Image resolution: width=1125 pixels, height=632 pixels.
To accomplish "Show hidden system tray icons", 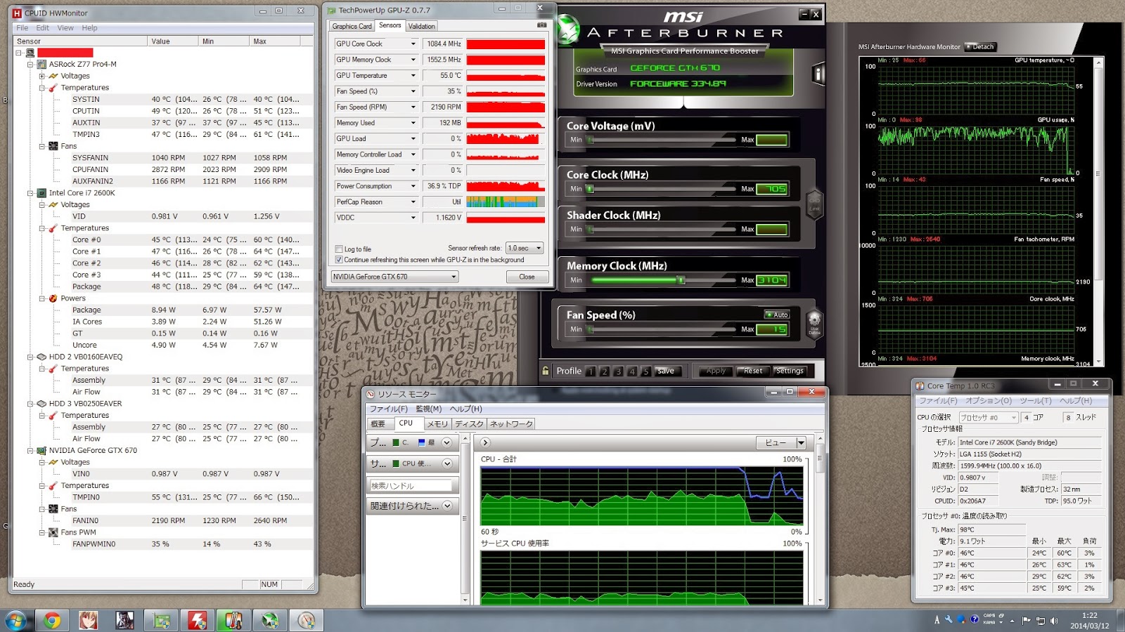I will click(1012, 621).
